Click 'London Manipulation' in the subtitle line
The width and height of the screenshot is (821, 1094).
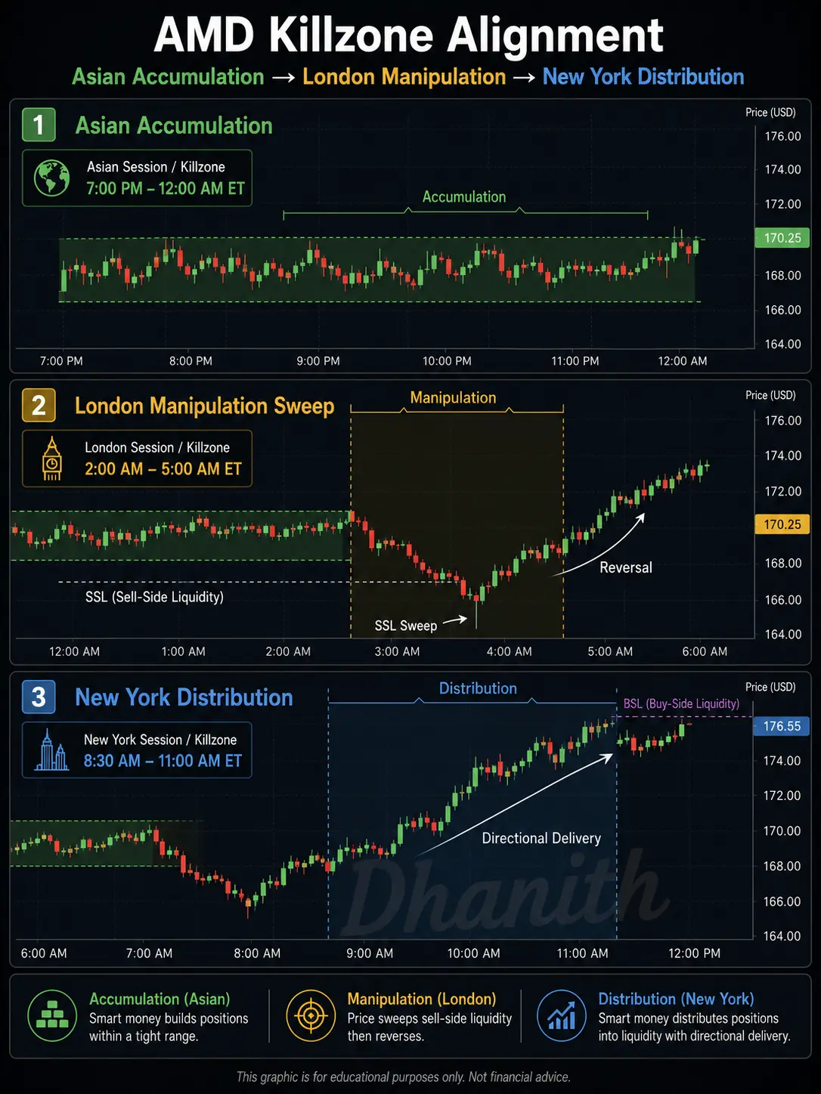point(404,77)
